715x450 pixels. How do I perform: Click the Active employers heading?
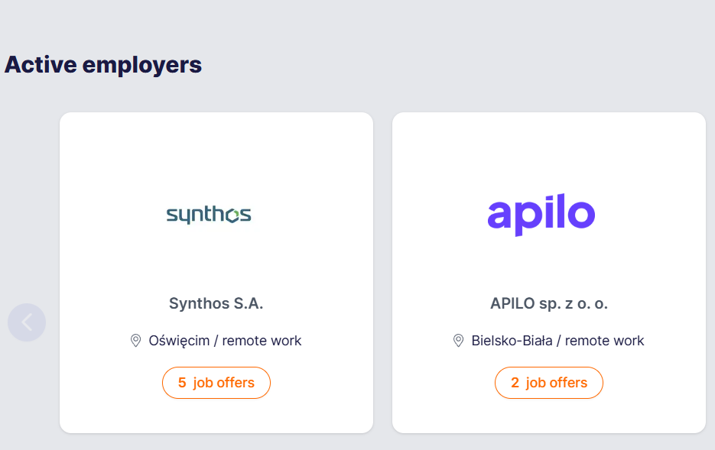[x=103, y=65]
